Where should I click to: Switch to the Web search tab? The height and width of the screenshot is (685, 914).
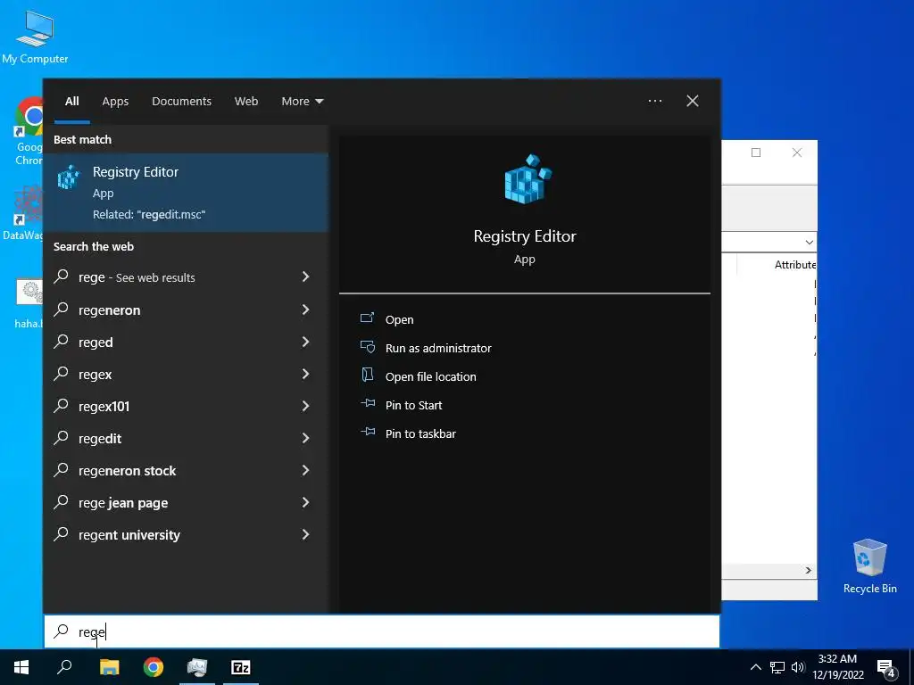point(246,101)
